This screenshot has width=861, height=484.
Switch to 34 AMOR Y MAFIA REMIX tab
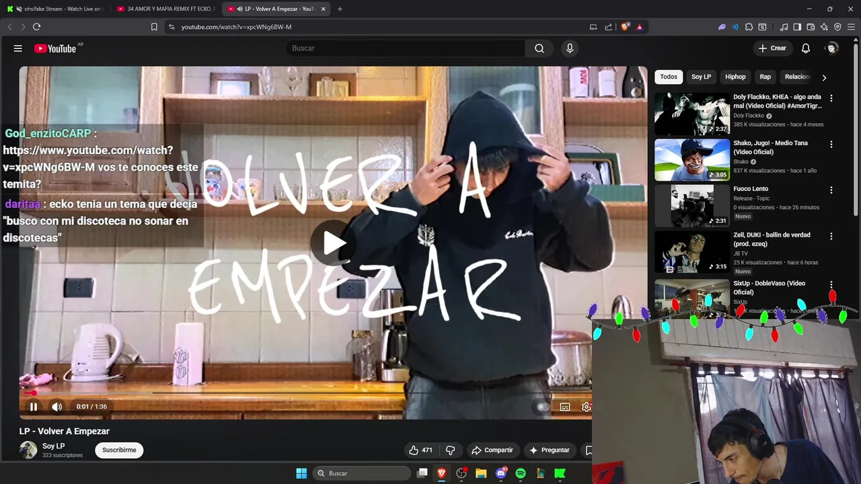point(165,9)
